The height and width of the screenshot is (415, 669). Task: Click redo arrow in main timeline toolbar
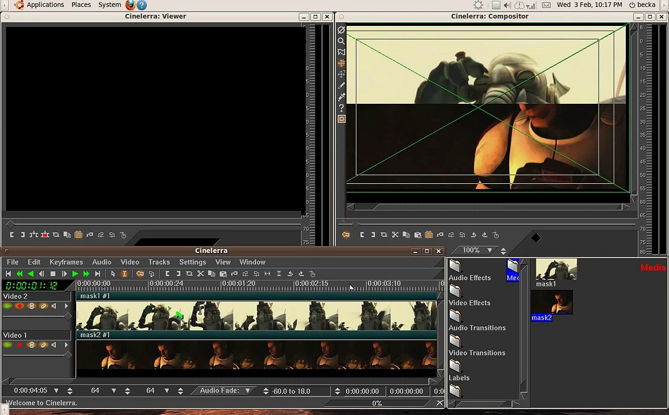[301, 274]
